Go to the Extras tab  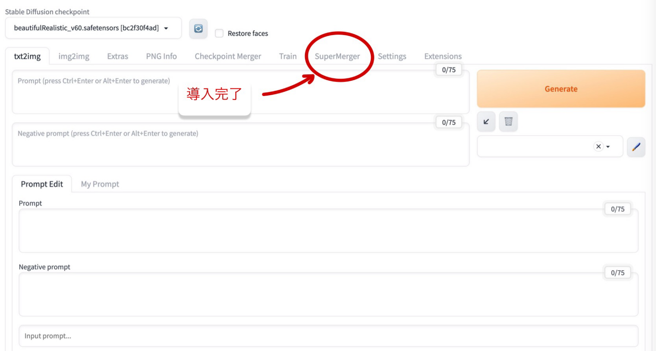coord(117,56)
